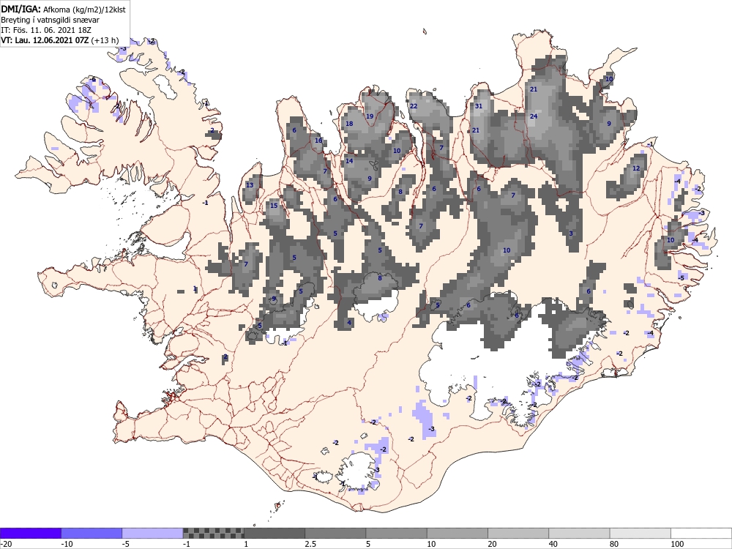732x549 pixels.
Task: Click the map value '12' in the east
Action: pyautogui.click(x=636, y=168)
